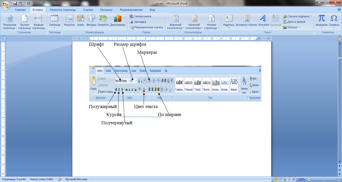This screenshot has height=182, width=342.
Task: Open Экспресс-блоки quick parts
Action: pyautogui.click(x=246, y=21)
